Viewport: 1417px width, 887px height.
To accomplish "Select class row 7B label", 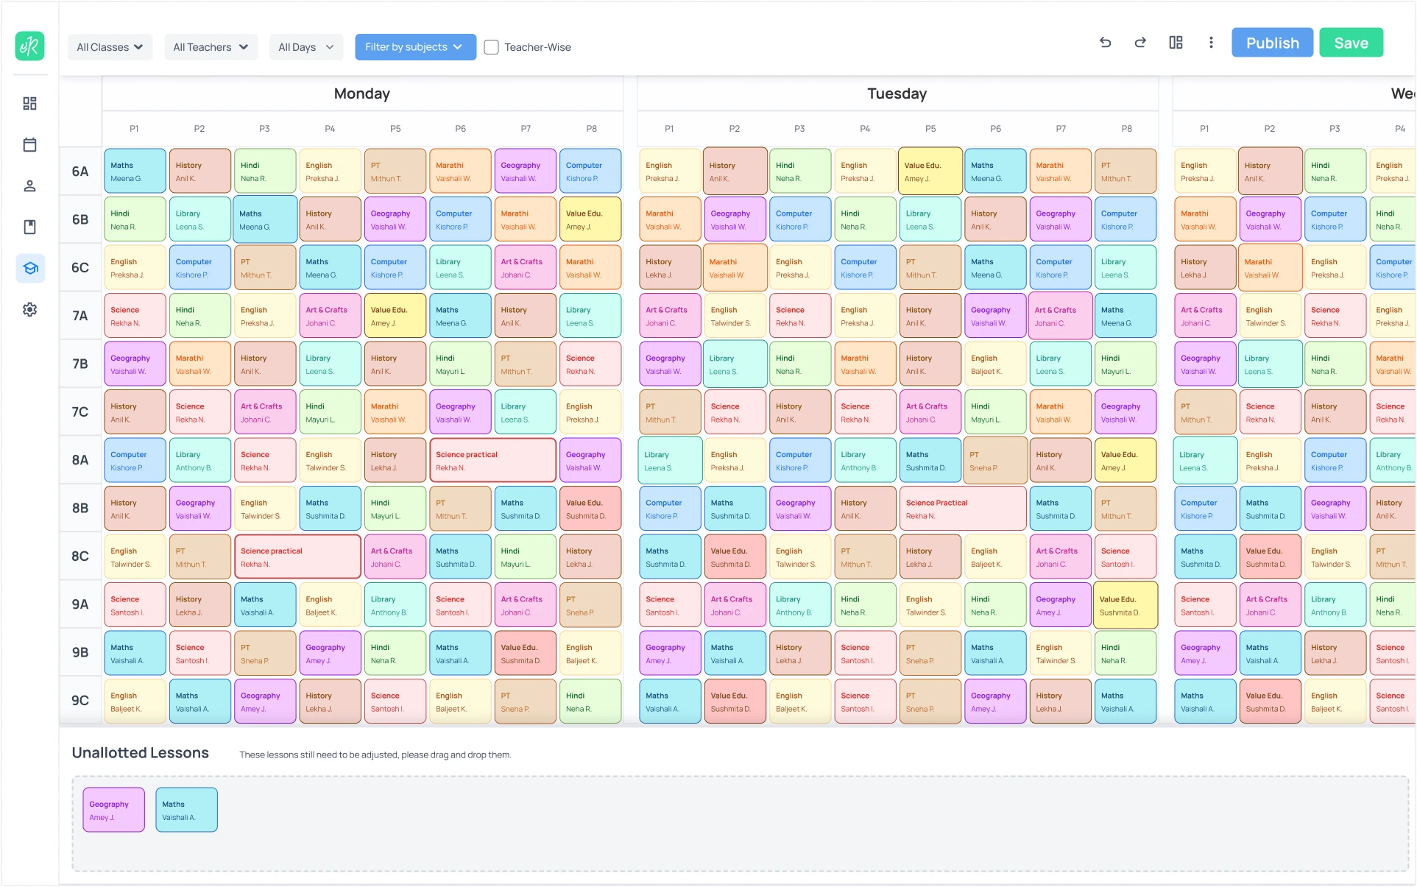I will pos(80,364).
